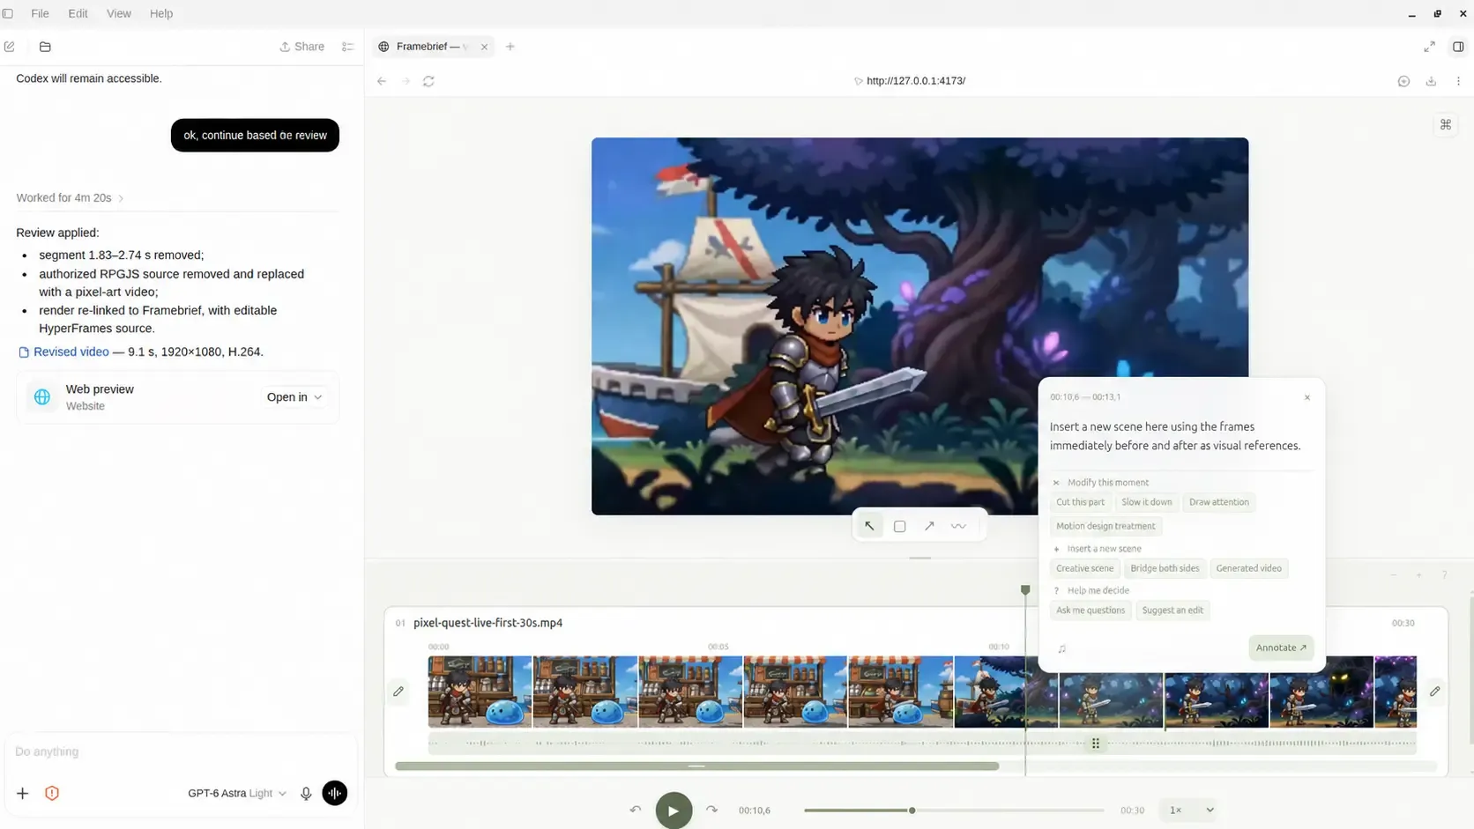This screenshot has height=829, width=1474.
Task: Go forward in the preview browser
Action: (406, 81)
